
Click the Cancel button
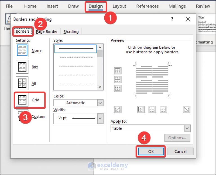tap(181, 151)
